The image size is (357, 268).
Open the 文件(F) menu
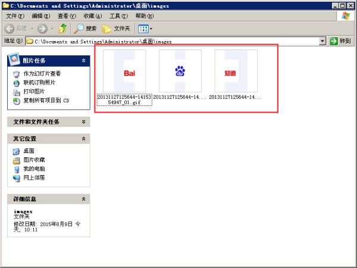pos(15,16)
